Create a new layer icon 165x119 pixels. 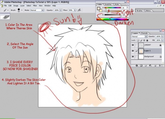(155, 65)
